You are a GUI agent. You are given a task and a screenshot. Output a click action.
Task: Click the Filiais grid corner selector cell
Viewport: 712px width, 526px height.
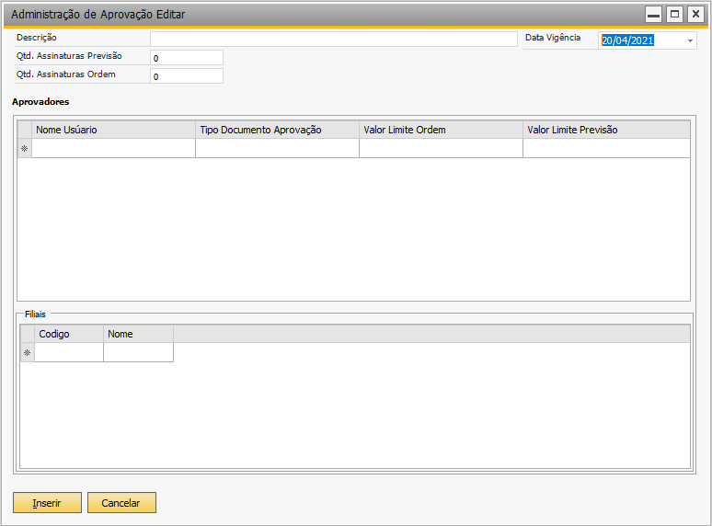tap(28, 334)
